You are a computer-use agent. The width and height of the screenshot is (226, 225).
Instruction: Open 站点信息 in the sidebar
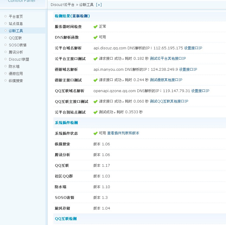(x=16, y=23)
